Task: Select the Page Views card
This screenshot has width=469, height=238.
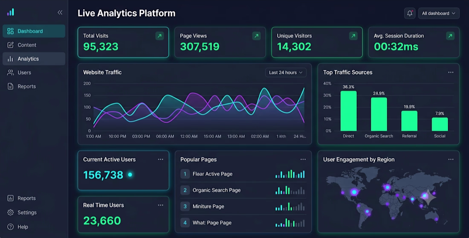Action: pyautogui.click(x=220, y=42)
